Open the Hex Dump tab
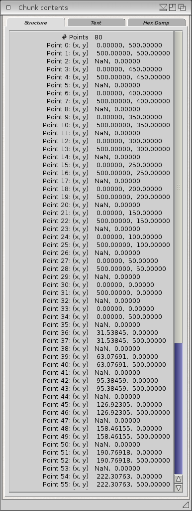Screen dimensions: 192x511 (156, 22)
